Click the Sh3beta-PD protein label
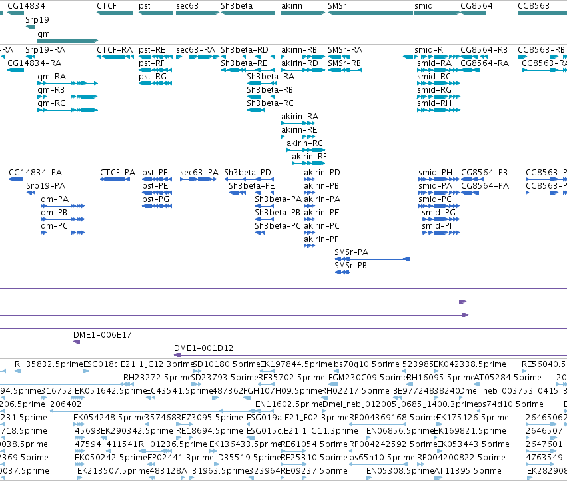This screenshot has height=481, width=567. pos(247,173)
